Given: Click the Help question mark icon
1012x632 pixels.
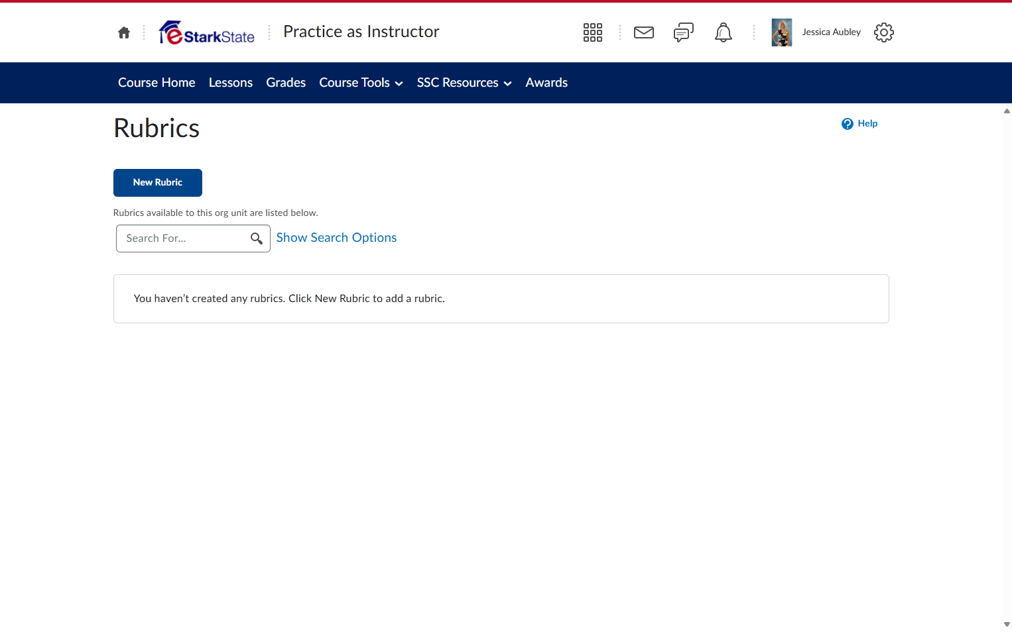Looking at the screenshot, I should click(848, 124).
